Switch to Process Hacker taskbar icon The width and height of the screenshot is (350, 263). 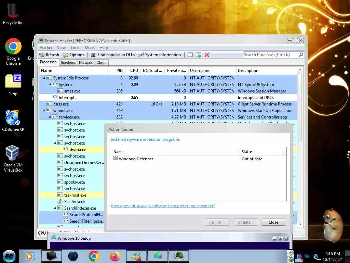point(179,256)
